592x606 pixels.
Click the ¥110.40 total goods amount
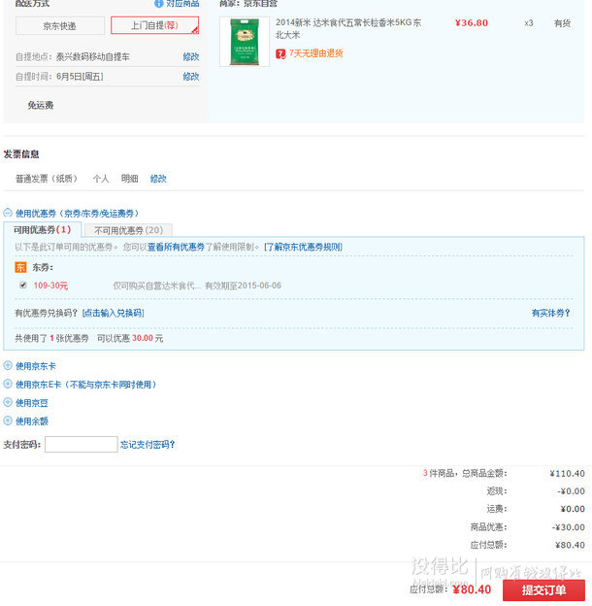568,474
